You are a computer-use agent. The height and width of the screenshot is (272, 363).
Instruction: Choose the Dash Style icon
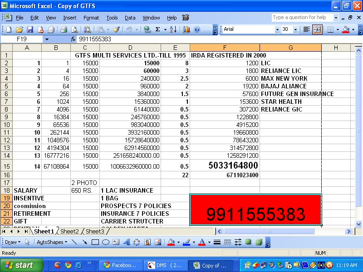pos(228,242)
